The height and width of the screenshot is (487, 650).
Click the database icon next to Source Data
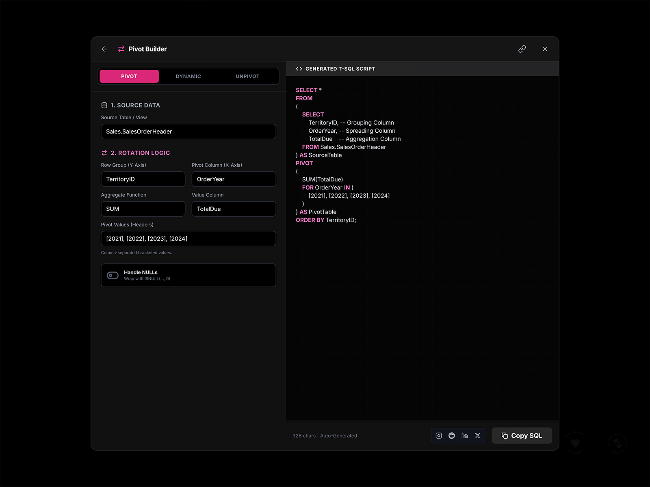tap(104, 105)
